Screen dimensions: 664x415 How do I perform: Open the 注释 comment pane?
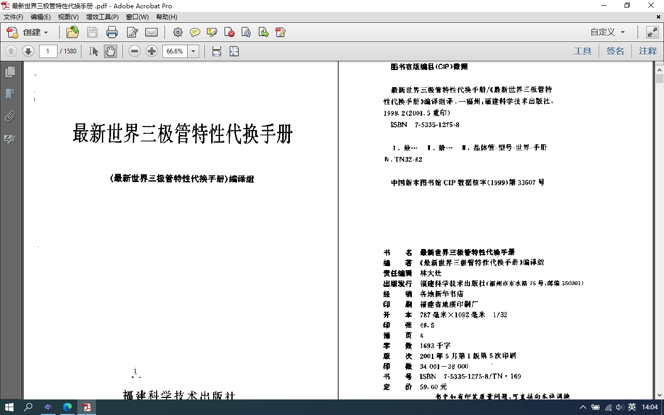648,51
